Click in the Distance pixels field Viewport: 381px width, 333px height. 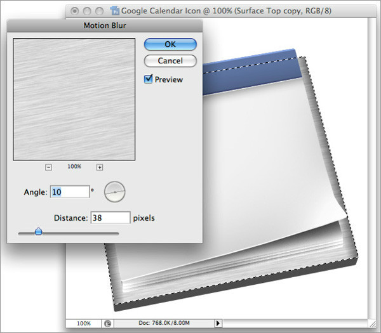click(x=110, y=218)
